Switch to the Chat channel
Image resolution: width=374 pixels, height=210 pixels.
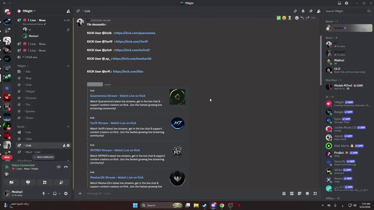click(x=43, y=85)
